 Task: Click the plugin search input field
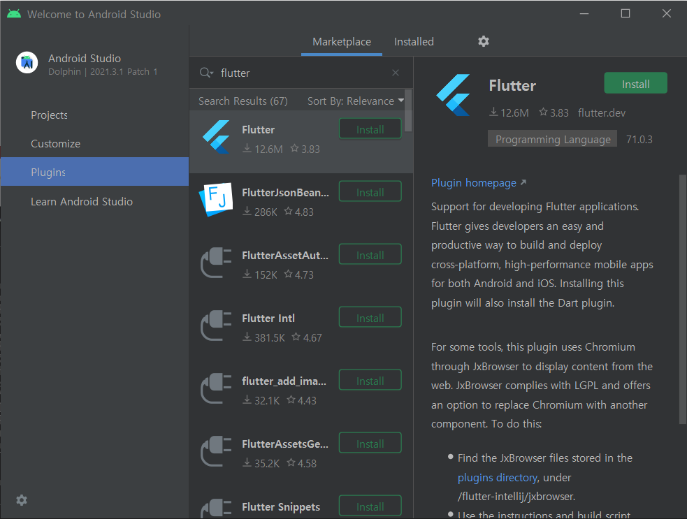[x=301, y=73]
